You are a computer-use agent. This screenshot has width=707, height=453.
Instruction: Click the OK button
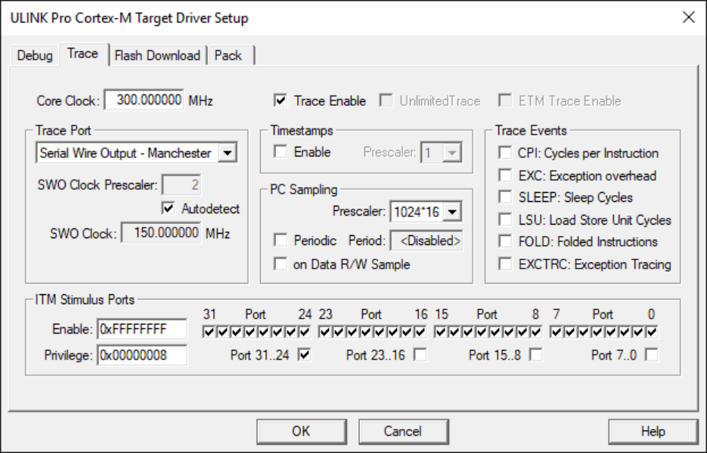[302, 431]
